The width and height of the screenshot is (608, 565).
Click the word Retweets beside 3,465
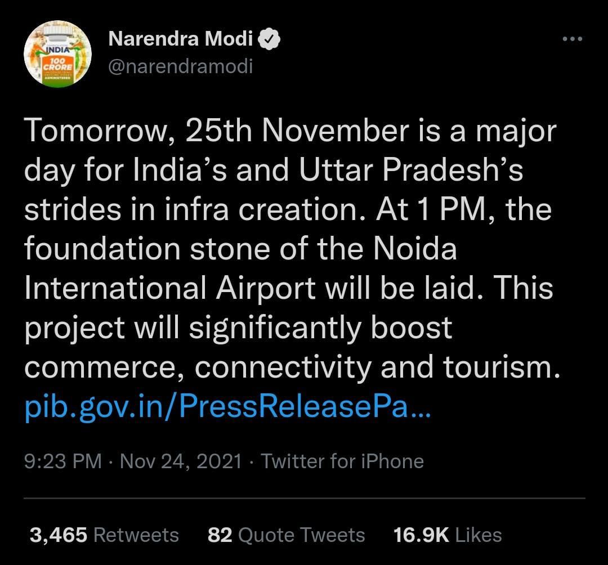[x=136, y=535]
